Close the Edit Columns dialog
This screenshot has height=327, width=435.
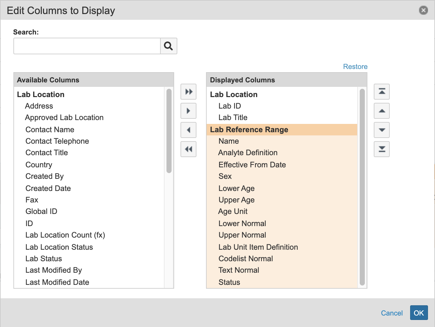pos(423,11)
